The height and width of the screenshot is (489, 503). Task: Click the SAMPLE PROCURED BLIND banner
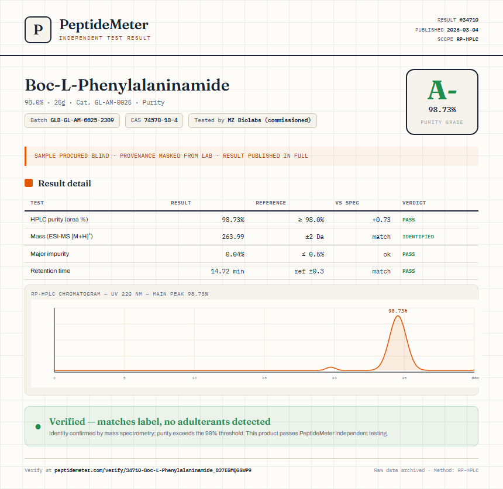click(x=251, y=156)
